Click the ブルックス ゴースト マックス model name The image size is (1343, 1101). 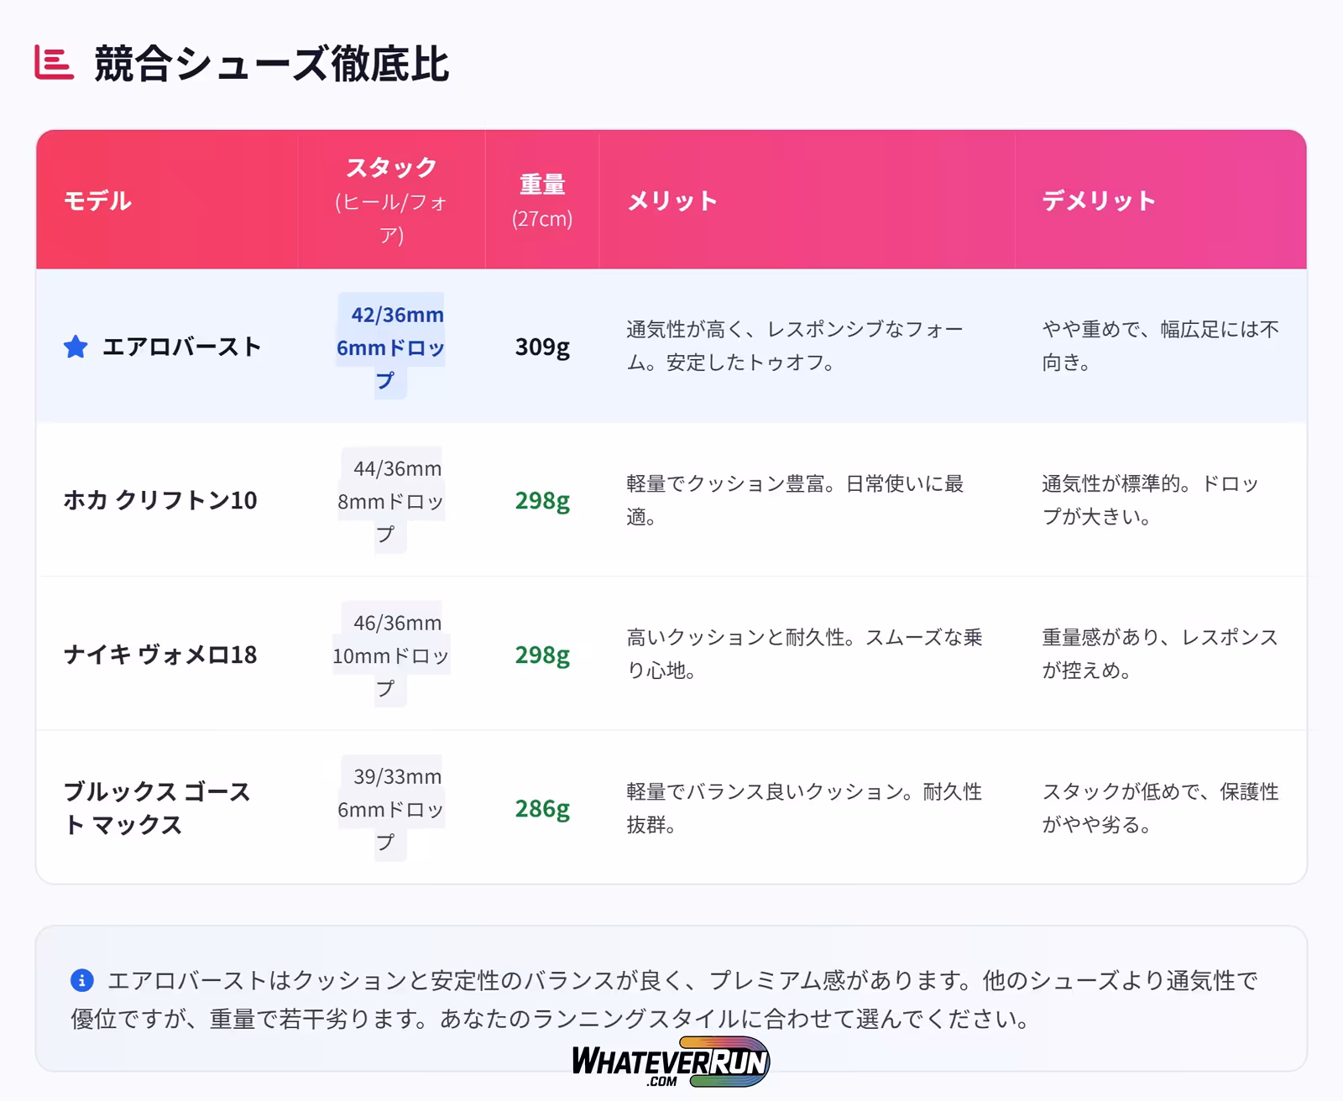pyautogui.click(x=157, y=808)
